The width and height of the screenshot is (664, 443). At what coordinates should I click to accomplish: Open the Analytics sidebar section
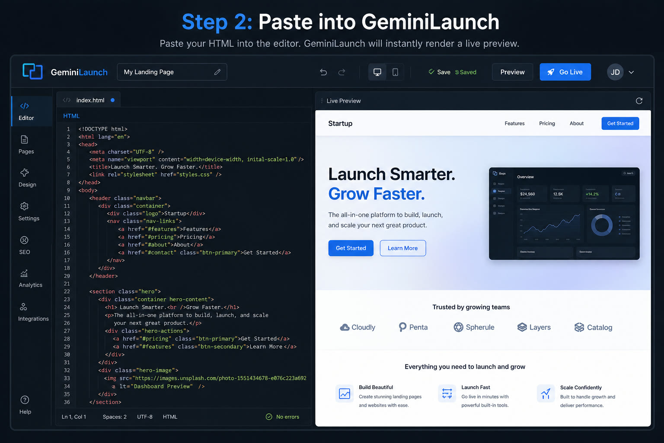click(x=30, y=279)
